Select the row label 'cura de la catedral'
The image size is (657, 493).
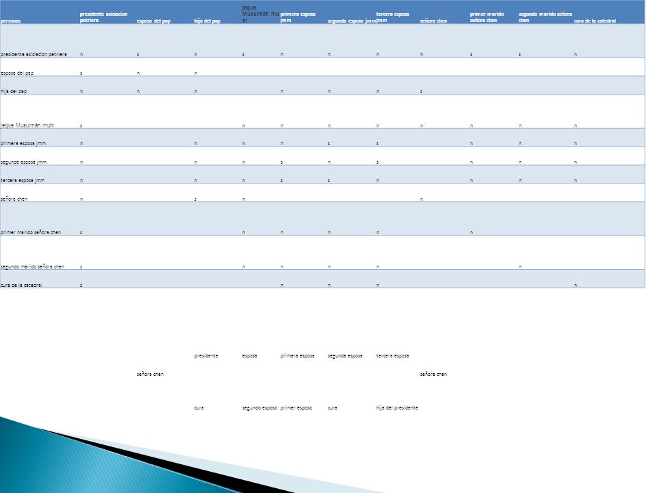point(21,285)
